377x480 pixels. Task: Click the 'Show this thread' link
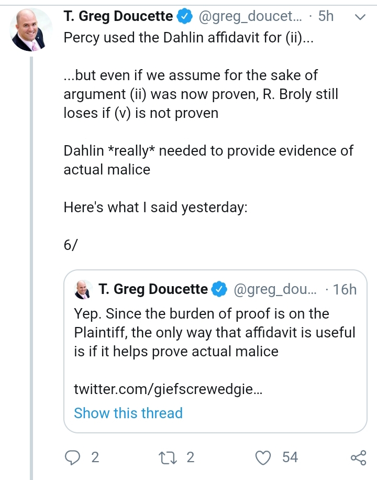coord(128,413)
